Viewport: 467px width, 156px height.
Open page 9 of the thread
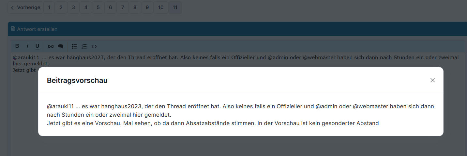[147, 7]
